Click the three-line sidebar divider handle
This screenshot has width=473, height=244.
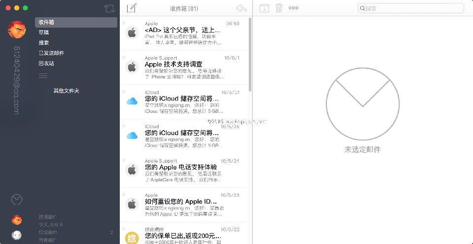tap(43, 75)
